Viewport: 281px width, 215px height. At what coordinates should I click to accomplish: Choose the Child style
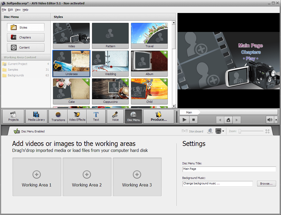pyautogui.click(x=149, y=91)
